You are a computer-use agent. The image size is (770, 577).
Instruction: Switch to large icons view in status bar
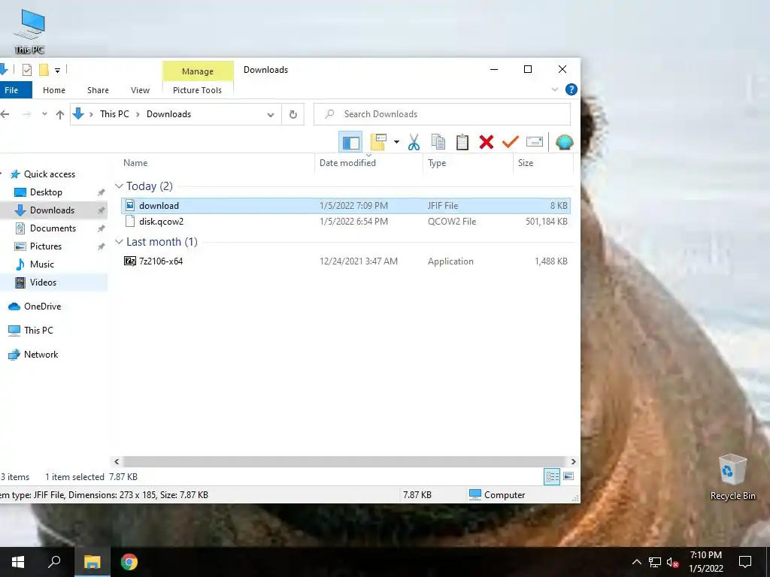tap(568, 476)
